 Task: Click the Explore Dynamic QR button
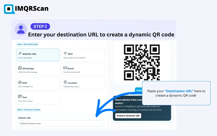[x=128, y=116]
